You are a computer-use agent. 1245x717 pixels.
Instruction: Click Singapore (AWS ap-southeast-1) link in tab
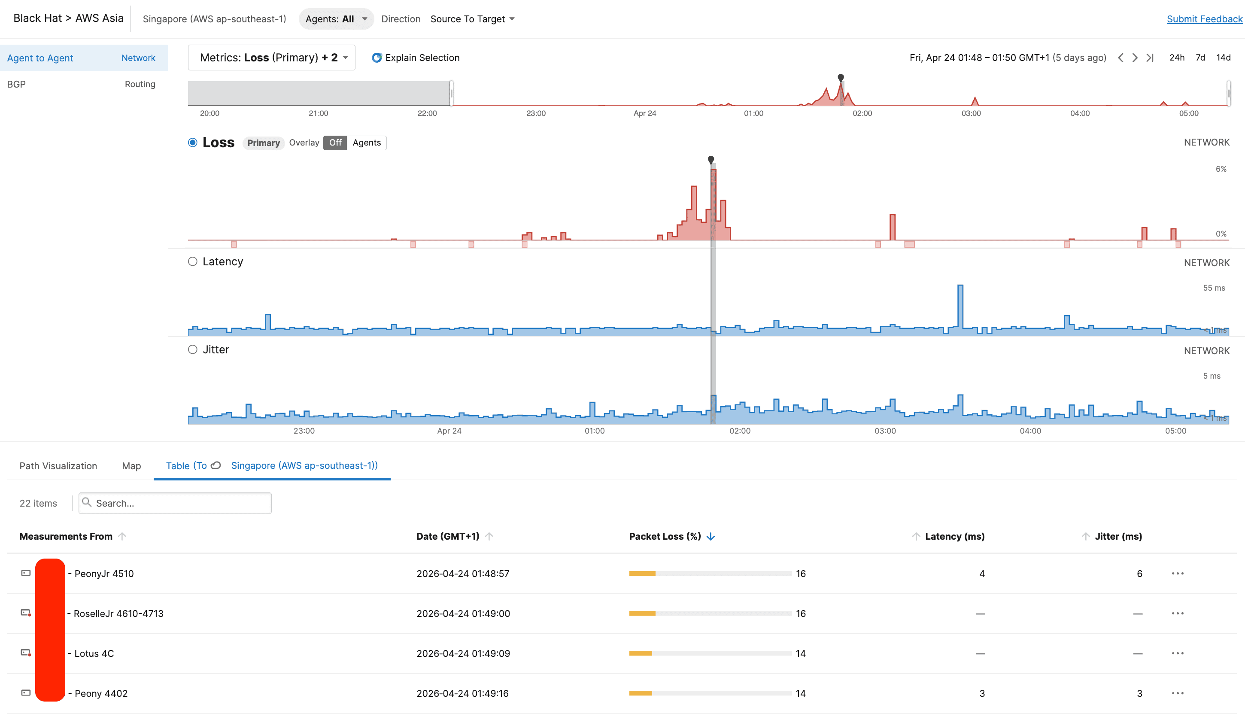tap(304, 465)
